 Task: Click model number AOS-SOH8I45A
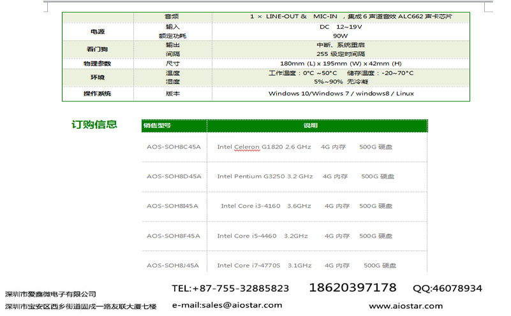(x=172, y=206)
